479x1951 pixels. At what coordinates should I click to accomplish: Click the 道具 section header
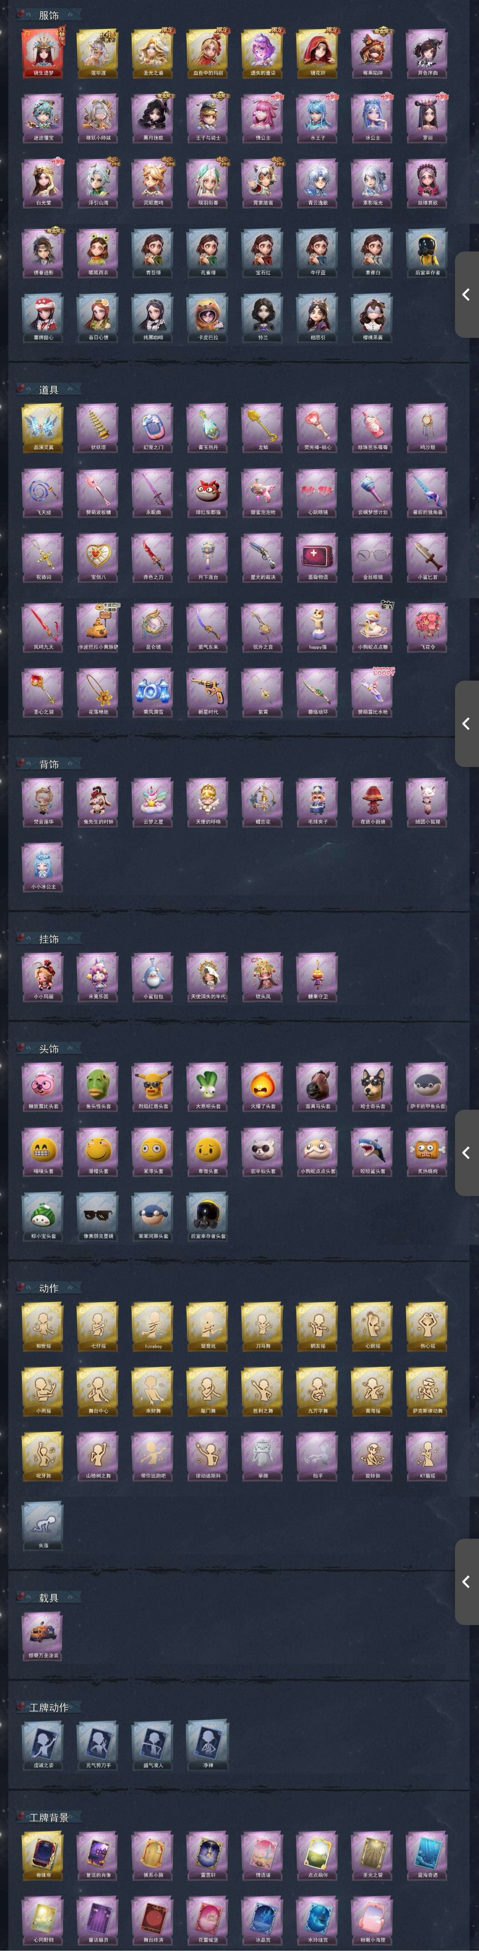(48, 389)
